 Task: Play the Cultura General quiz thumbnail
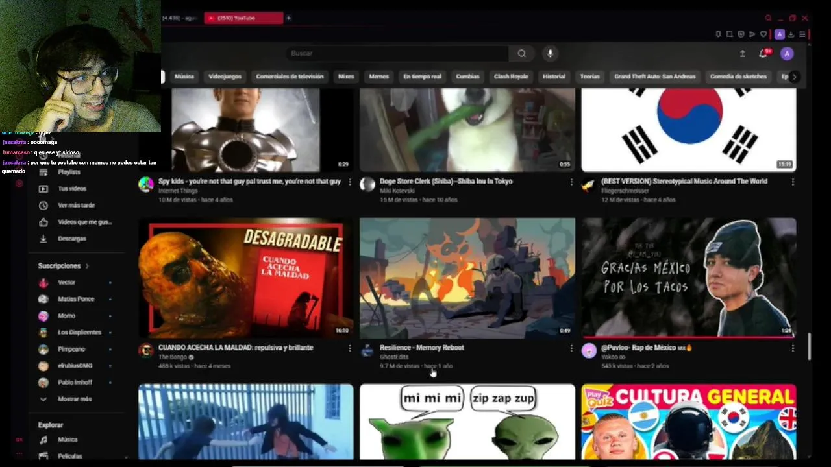point(689,422)
